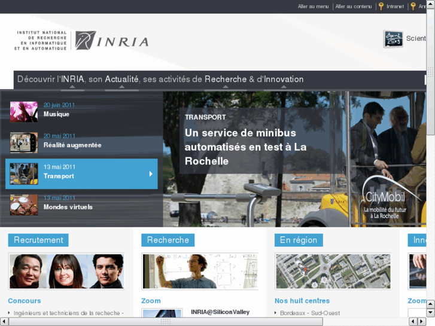Click the Musique thumbnail image
Image resolution: width=435 pixels, height=326 pixels.
pyautogui.click(x=24, y=112)
